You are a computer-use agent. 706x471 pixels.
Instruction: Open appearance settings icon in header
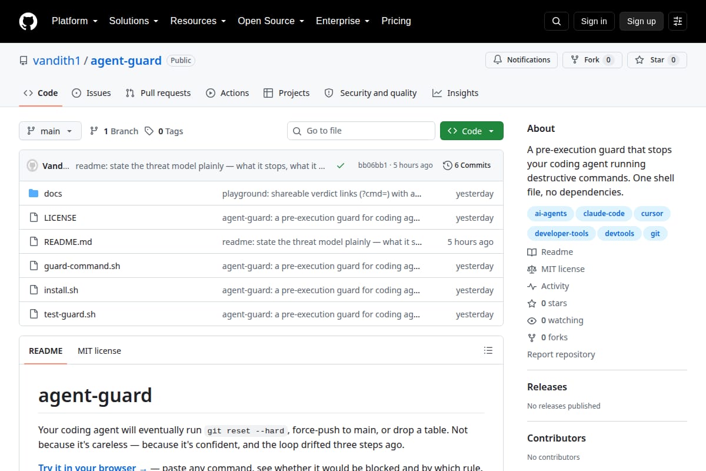coord(678,21)
